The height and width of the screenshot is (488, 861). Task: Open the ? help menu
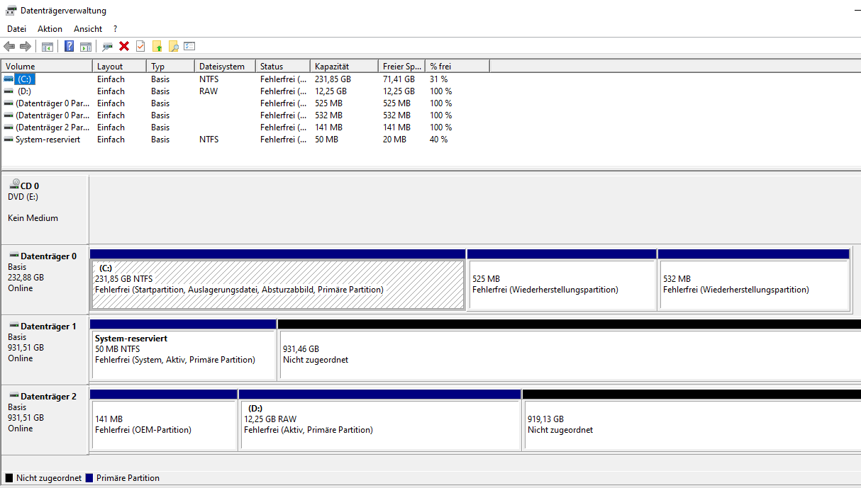(115, 29)
